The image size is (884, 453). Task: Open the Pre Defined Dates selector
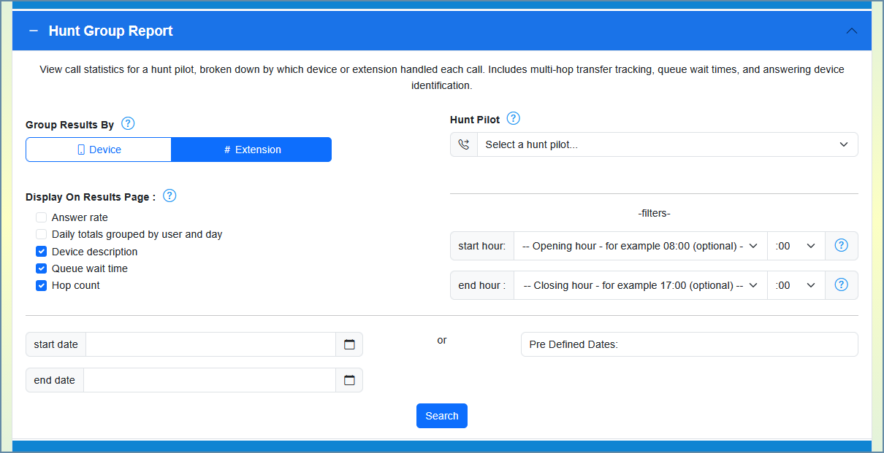pos(690,344)
